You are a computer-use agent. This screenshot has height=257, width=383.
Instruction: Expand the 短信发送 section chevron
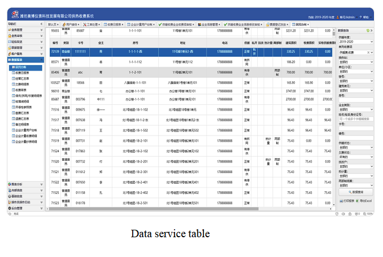(42, 42)
